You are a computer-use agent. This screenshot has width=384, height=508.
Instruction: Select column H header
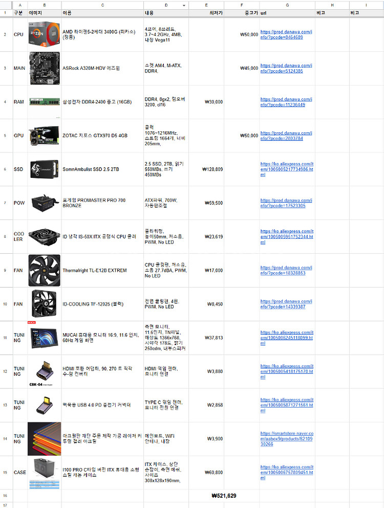332,5
